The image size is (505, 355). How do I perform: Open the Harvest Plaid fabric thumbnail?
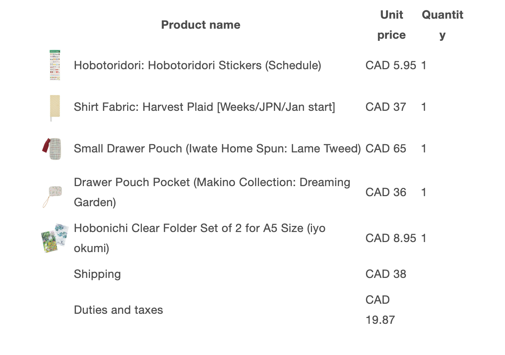55,108
